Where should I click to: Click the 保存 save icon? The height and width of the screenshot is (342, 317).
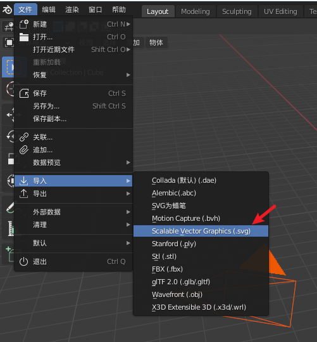23,93
